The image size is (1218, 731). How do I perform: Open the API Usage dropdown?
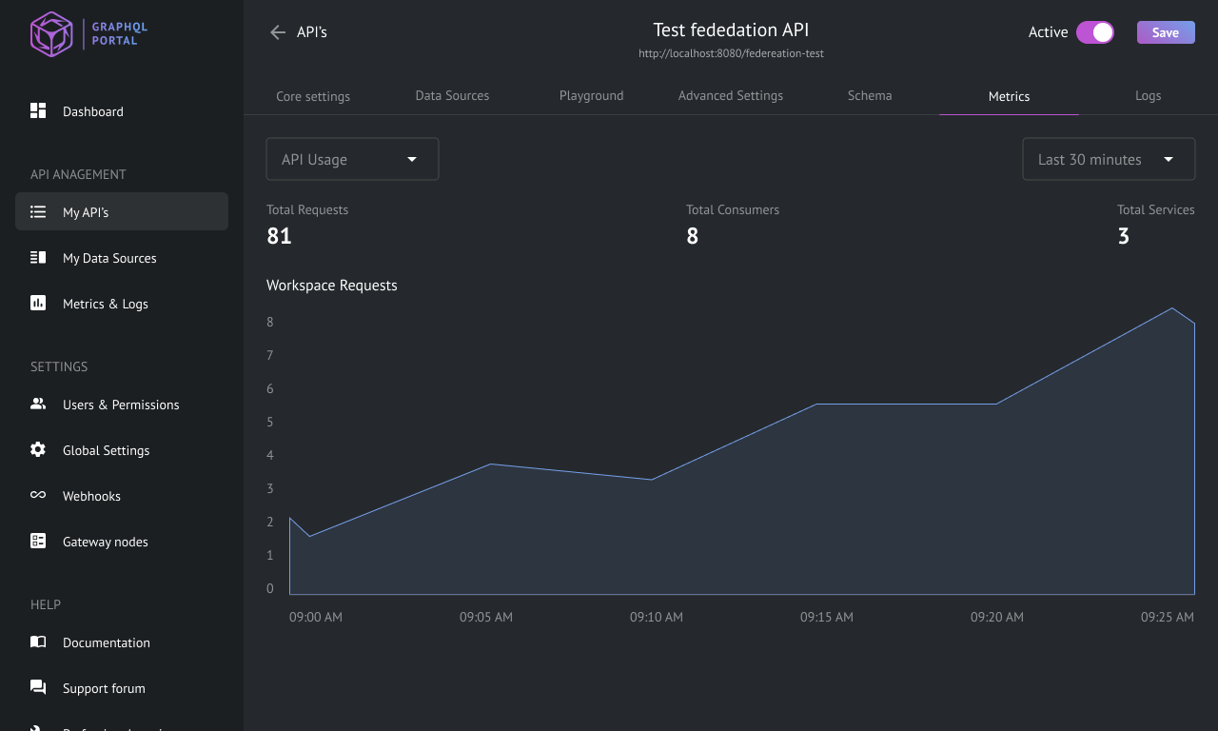(x=352, y=159)
